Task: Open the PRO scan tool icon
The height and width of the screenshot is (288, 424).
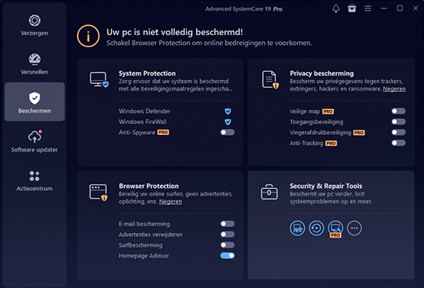Action: (335, 229)
